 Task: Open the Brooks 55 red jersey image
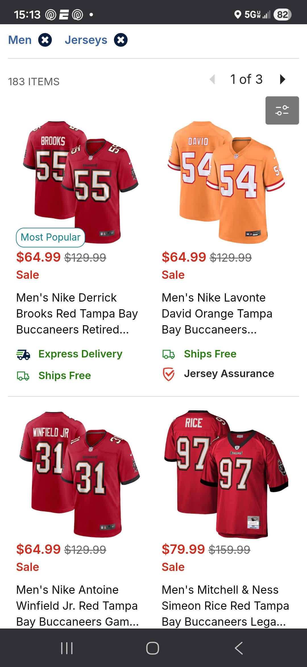(81, 180)
